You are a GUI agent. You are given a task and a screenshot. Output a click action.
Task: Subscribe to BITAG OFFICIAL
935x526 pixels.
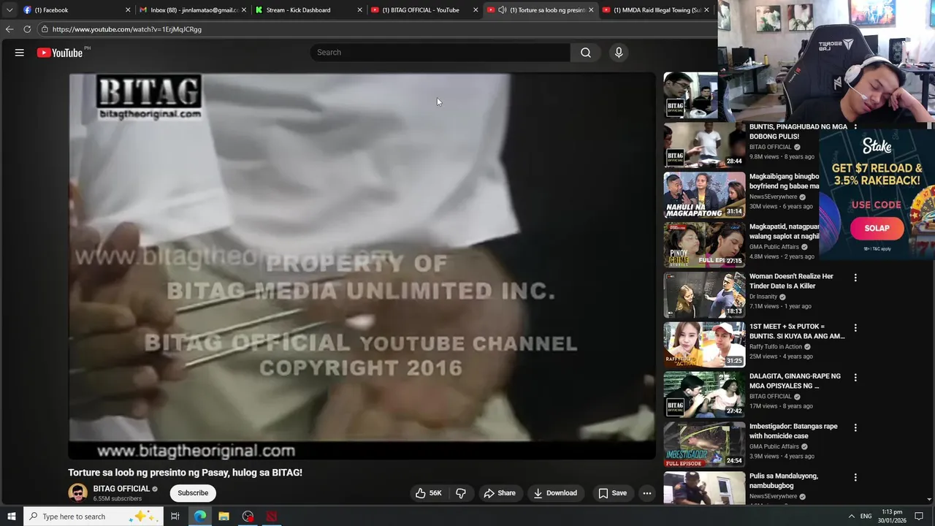pyautogui.click(x=193, y=493)
